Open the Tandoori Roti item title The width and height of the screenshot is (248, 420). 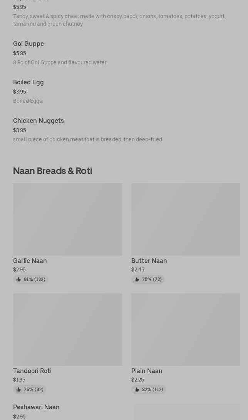[32, 371]
